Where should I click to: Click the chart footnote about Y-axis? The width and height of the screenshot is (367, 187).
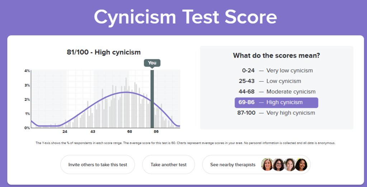point(185,143)
